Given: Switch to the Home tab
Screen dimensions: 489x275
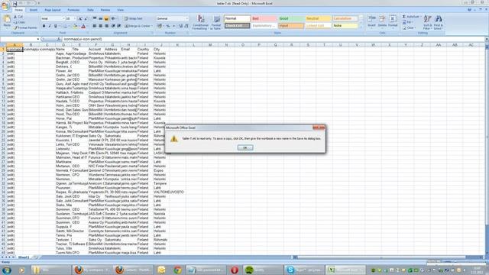Looking at the screenshot, I should 18,10.
